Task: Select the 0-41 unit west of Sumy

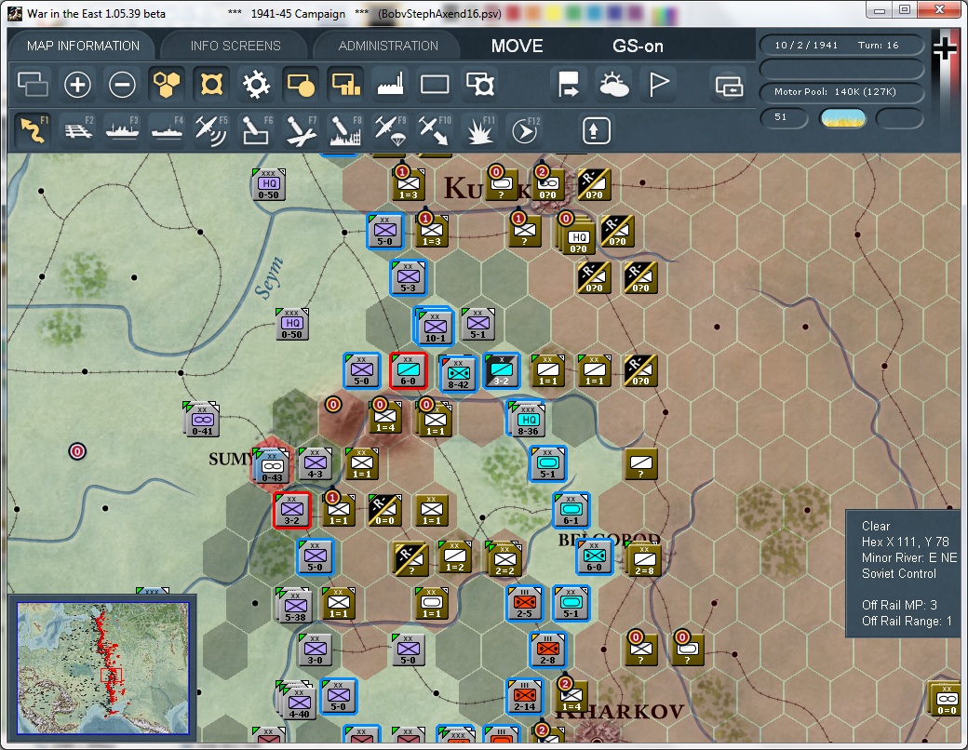Action: 202,420
